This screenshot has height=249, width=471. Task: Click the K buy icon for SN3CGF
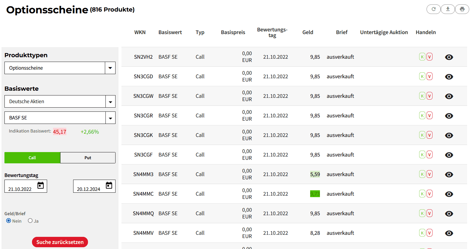[x=422, y=154]
